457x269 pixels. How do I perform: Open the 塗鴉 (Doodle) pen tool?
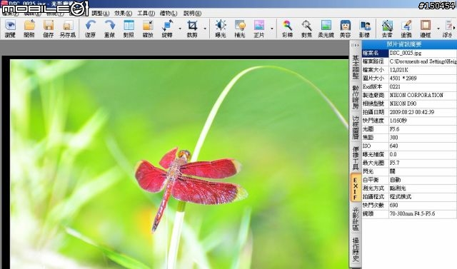tap(406, 29)
